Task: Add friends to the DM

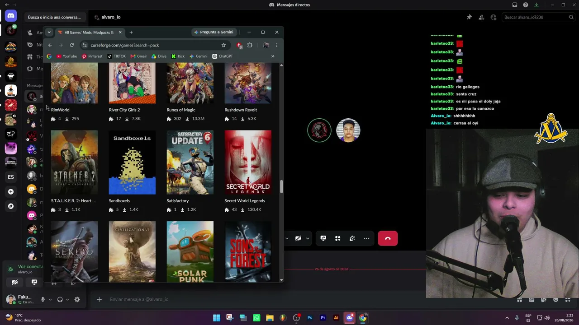Action: pyautogui.click(x=481, y=17)
